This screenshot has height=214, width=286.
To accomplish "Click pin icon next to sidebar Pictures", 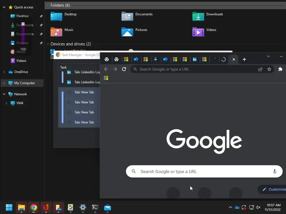I will pyautogui.click(x=41, y=43).
